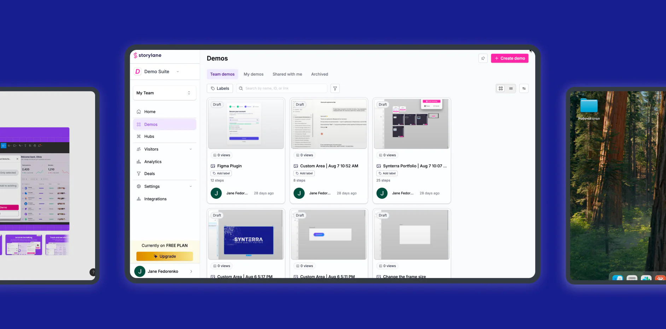Click the Synterra Portfolio demo title

click(415, 166)
